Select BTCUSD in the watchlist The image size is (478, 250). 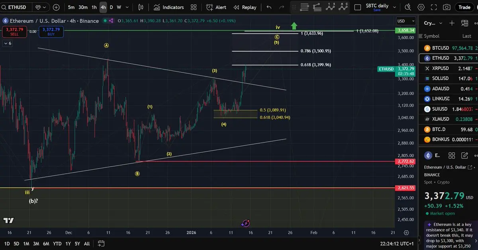tap(448, 48)
